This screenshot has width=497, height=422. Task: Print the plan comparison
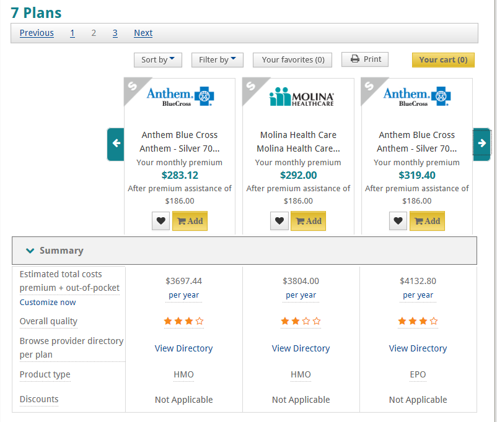[365, 59]
